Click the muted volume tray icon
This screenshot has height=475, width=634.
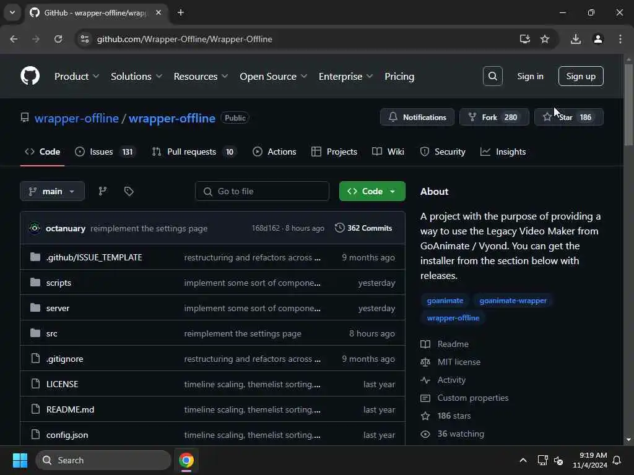pos(558,460)
